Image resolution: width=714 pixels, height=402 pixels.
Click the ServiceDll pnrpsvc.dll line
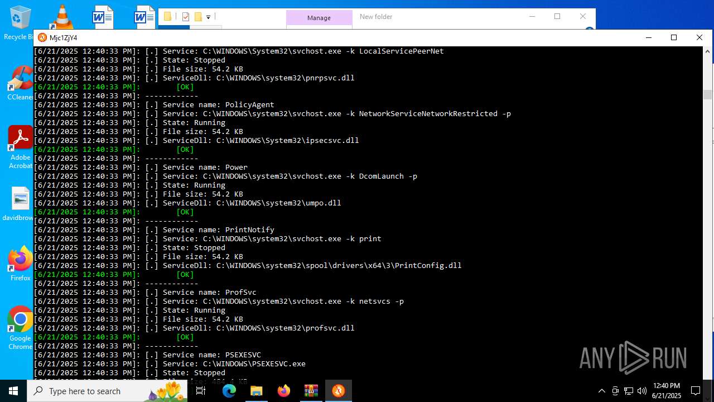194,78
